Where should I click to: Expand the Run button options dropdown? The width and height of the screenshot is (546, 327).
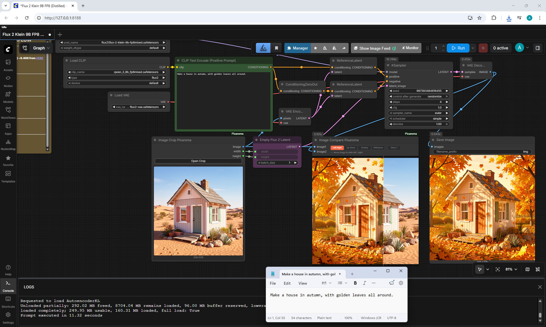point(473,48)
